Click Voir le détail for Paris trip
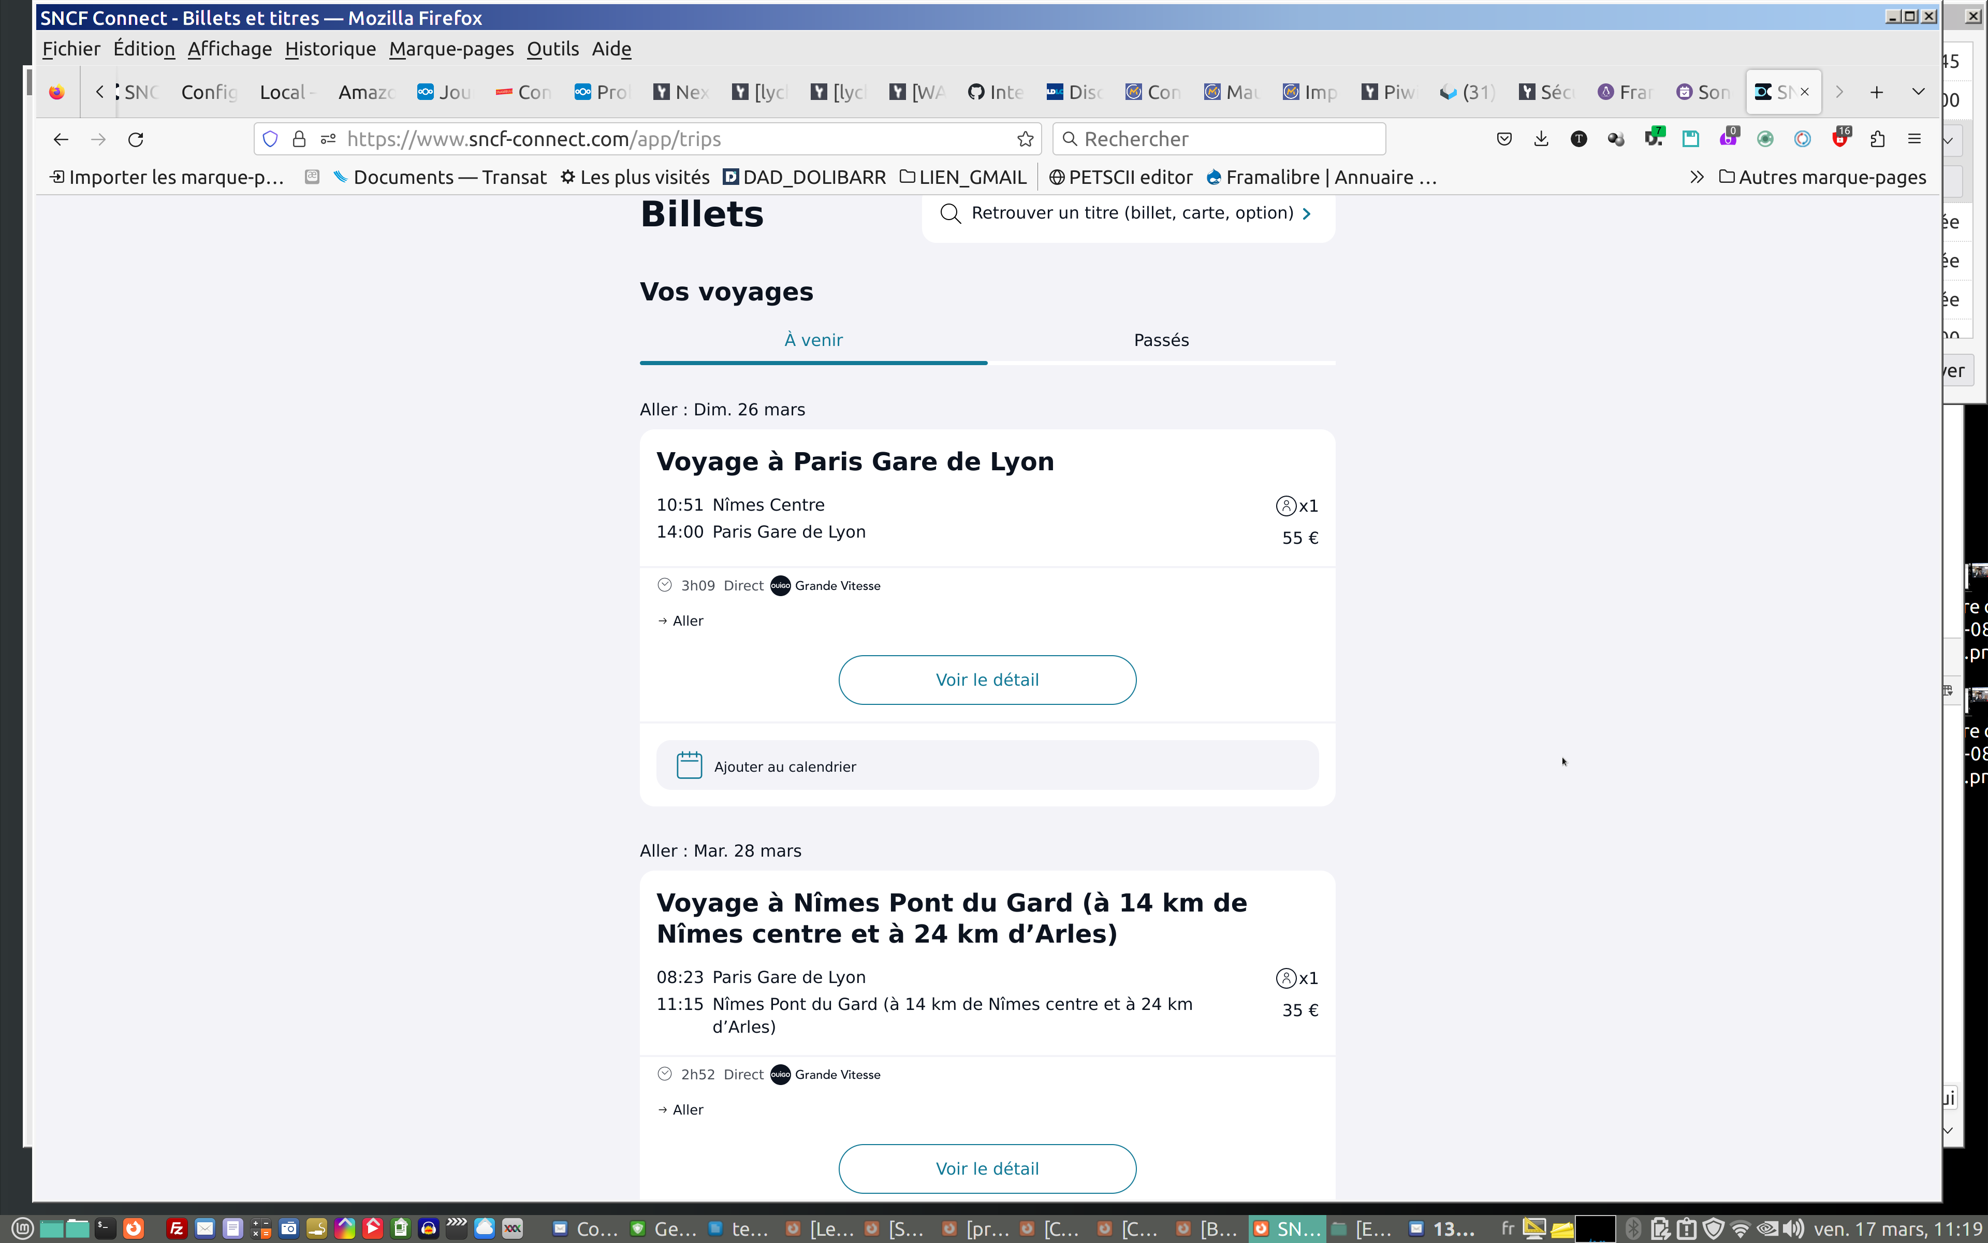Viewport: 1988px width, 1243px height. pyautogui.click(x=987, y=680)
